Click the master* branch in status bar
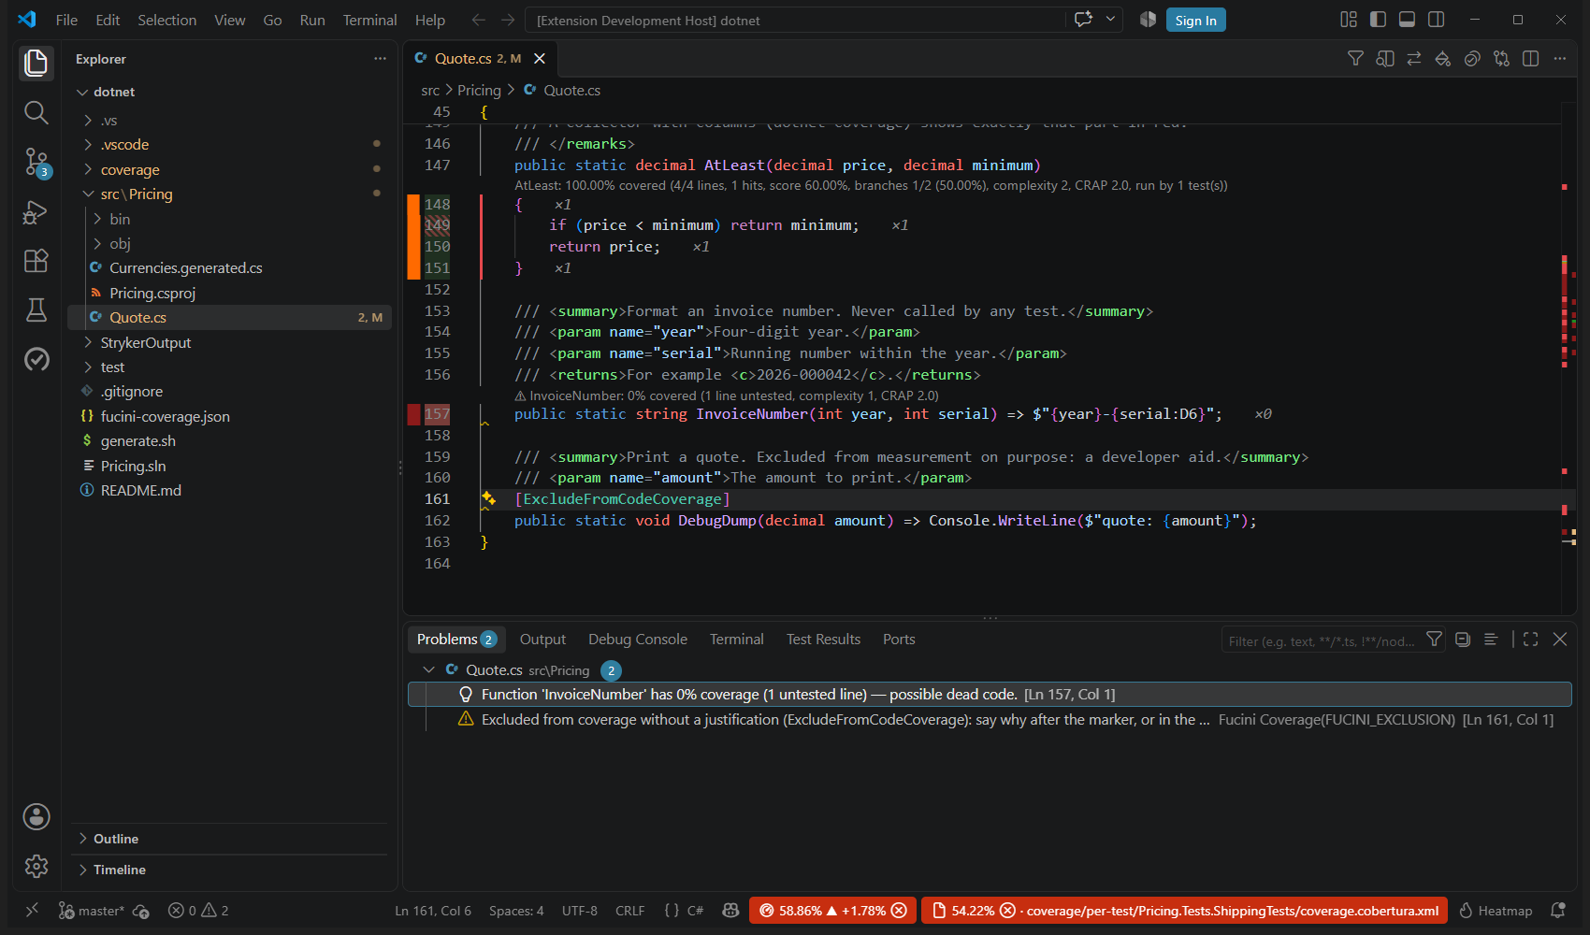The width and height of the screenshot is (1590, 935). (x=92, y=911)
